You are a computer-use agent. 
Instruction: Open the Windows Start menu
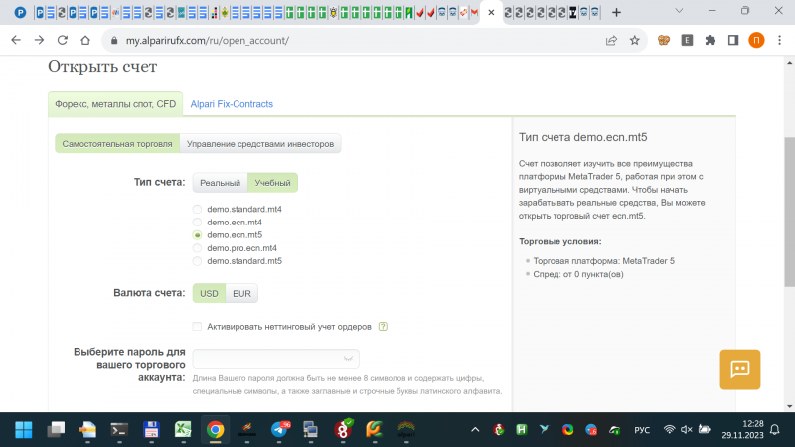tap(23, 430)
